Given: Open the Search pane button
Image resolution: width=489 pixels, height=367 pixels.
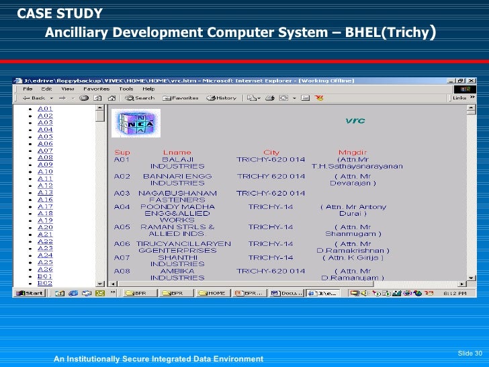Looking at the screenshot, I should [140, 98].
